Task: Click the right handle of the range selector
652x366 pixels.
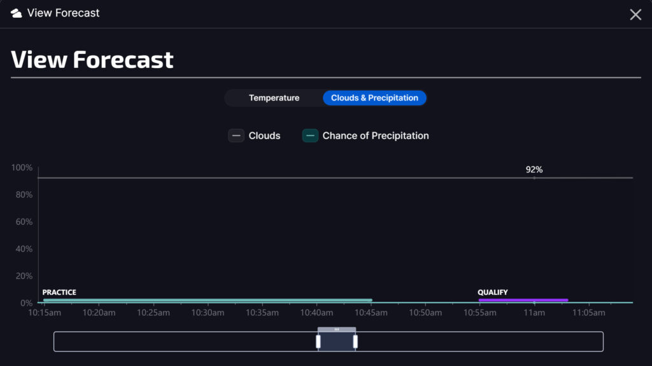Action: point(355,342)
